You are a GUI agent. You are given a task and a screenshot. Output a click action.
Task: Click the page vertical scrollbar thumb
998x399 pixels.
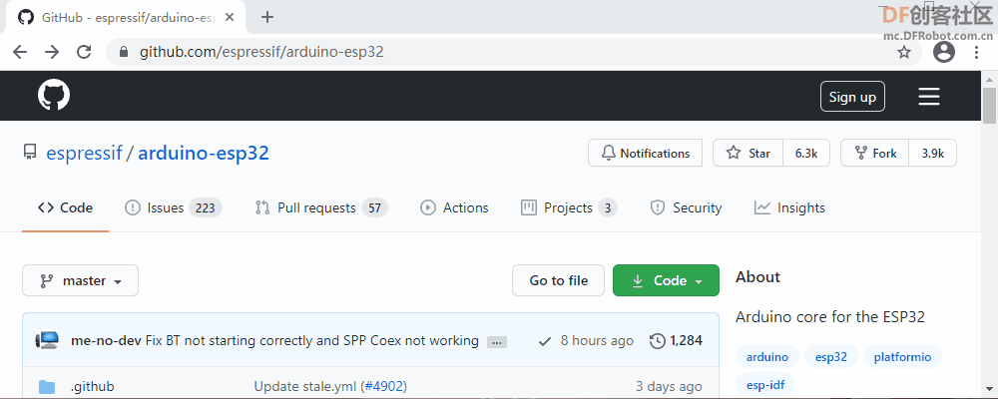[990, 105]
